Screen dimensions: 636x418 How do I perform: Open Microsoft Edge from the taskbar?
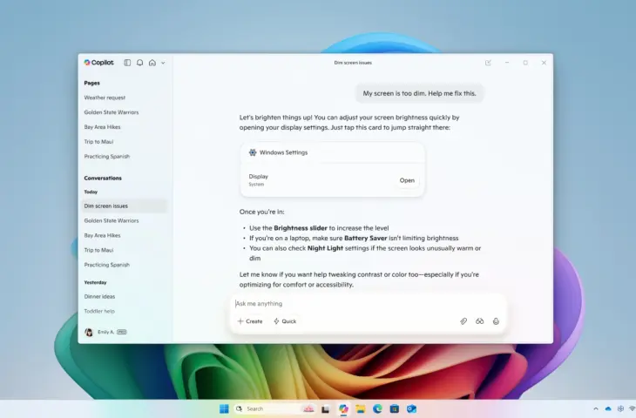click(x=377, y=408)
